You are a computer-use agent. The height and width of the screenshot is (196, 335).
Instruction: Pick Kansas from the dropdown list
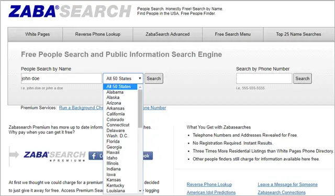tap(120, 180)
